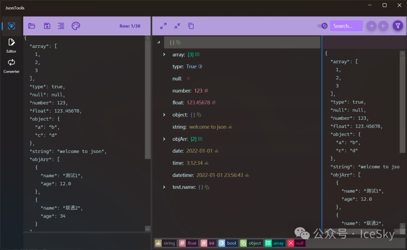Format JSON with the indent icon
This screenshot has height=250, width=407.
61,26
